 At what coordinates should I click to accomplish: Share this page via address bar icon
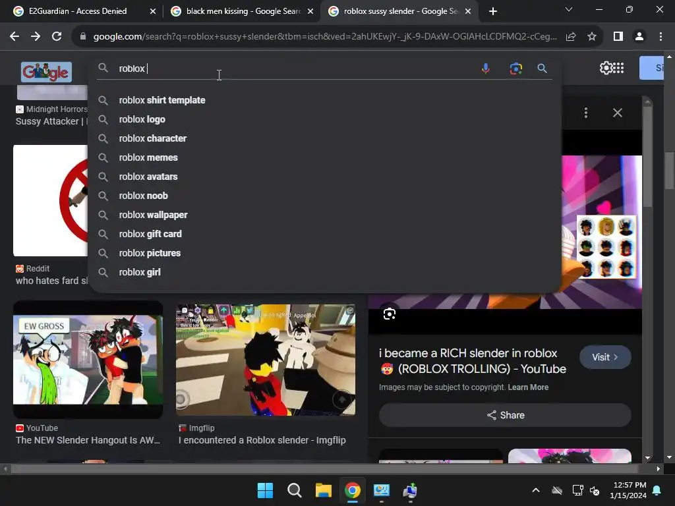[571, 37]
